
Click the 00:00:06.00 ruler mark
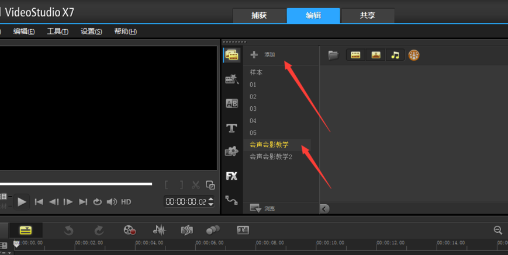210,243
